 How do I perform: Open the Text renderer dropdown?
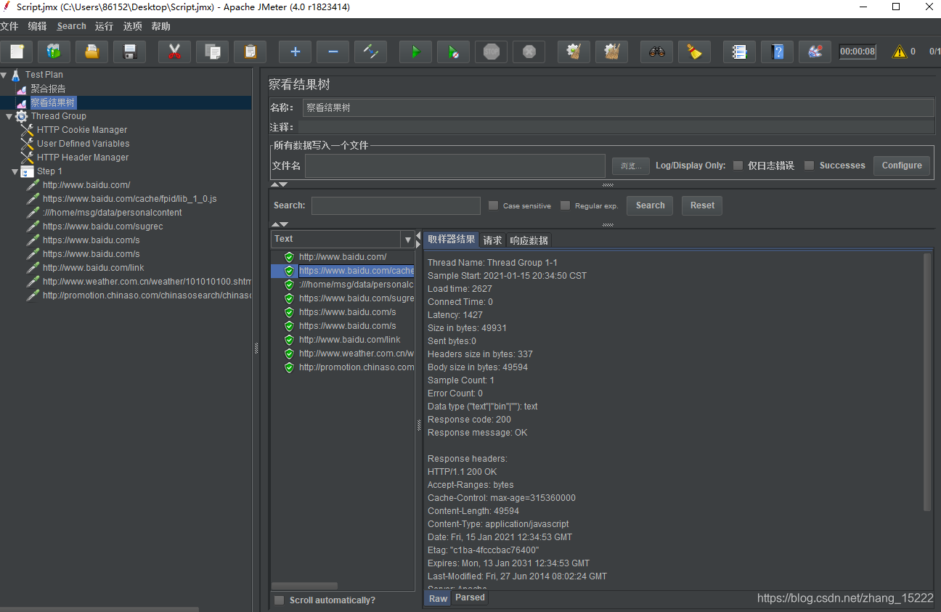[407, 239]
